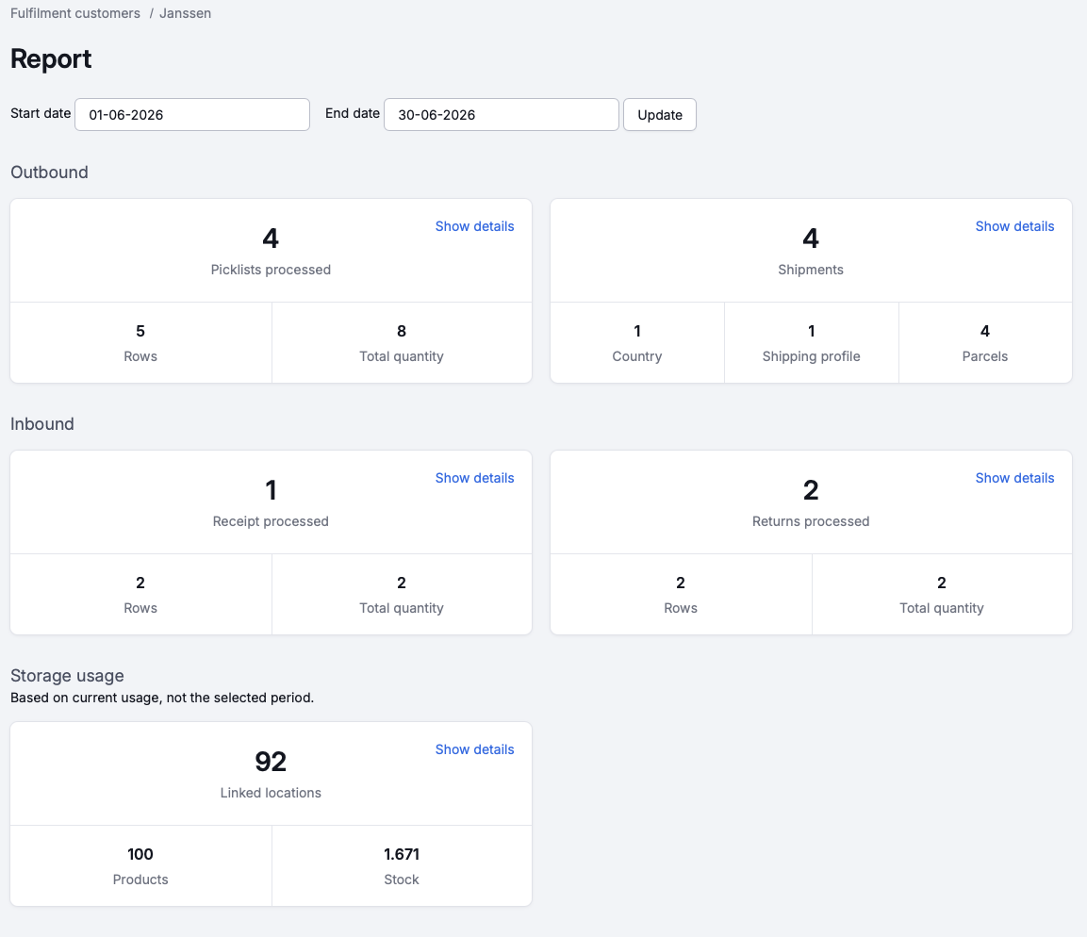Click the Returns processed label
This screenshot has width=1087, height=937.
811,521
